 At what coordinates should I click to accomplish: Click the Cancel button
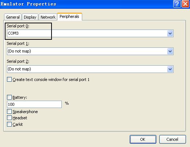point(172,139)
